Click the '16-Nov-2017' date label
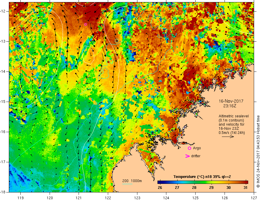The image size is (260, 201). click(x=231, y=101)
